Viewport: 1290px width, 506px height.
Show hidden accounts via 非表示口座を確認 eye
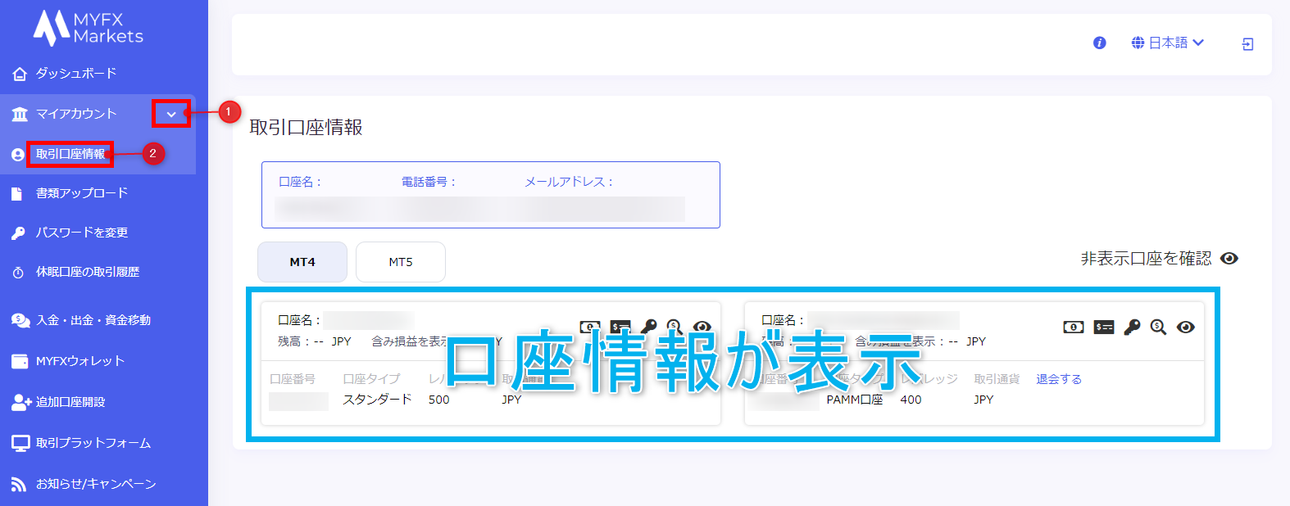(1229, 259)
